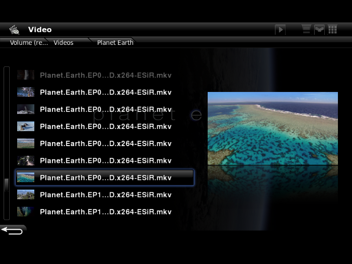This screenshot has width=352, height=264.
Task: Click the file list scrollbar handle
Action: click(7, 185)
